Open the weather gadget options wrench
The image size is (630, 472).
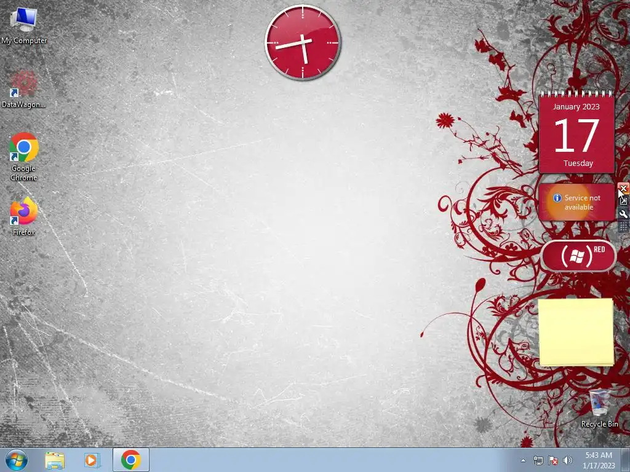623,214
